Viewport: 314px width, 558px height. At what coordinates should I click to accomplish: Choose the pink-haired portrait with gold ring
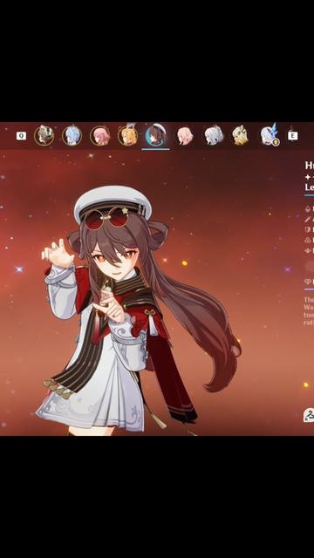(100, 136)
